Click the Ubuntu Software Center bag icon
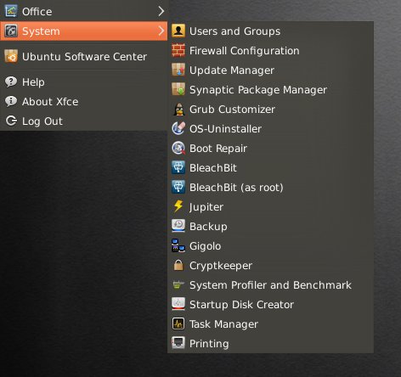The width and height of the screenshot is (401, 377). [x=11, y=56]
